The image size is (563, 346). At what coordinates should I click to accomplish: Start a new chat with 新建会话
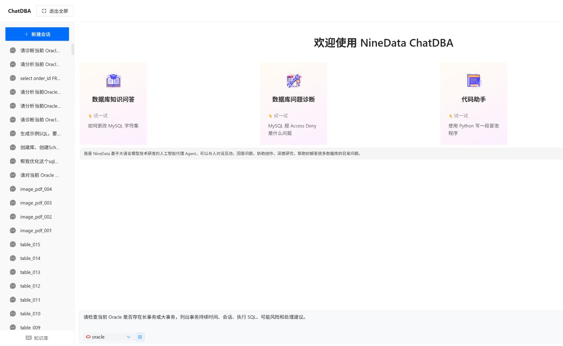point(37,34)
